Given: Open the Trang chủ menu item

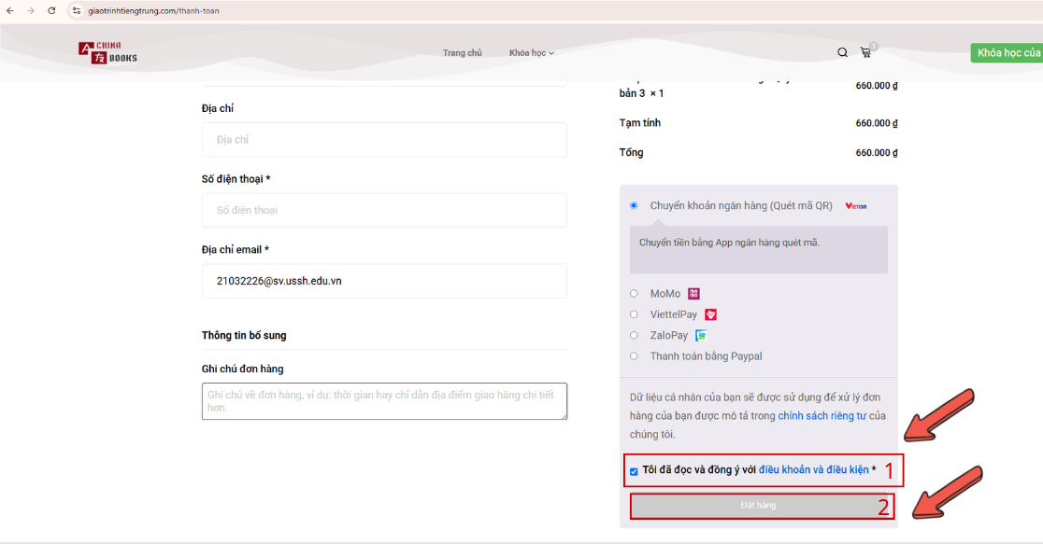Looking at the screenshot, I should pos(463,52).
